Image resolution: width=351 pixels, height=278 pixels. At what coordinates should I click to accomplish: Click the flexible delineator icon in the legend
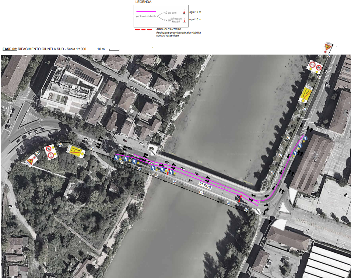[184, 20]
